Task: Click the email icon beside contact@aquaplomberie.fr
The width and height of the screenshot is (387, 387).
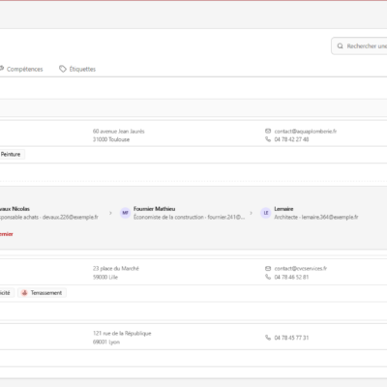Action: (x=268, y=131)
